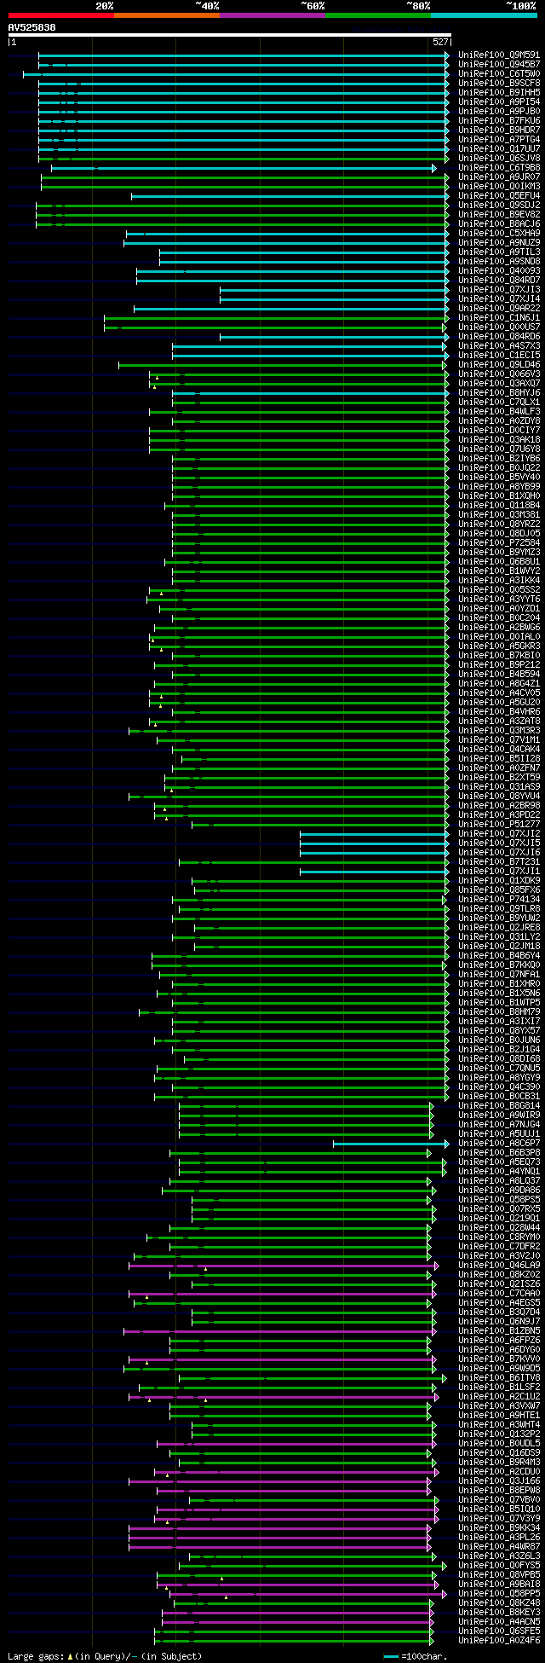
Task: Select the label UniRef100_P72584
Action: click(499, 542)
